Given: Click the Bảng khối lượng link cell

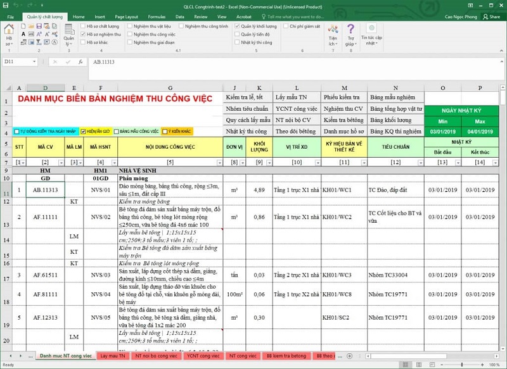Looking at the screenshot, I should pos(390,120).
